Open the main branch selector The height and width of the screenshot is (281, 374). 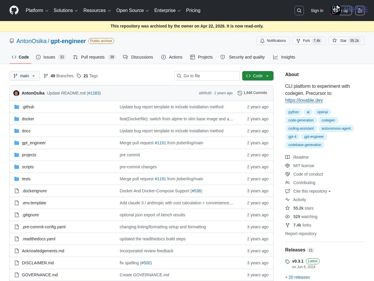click(x=24, y=76)
